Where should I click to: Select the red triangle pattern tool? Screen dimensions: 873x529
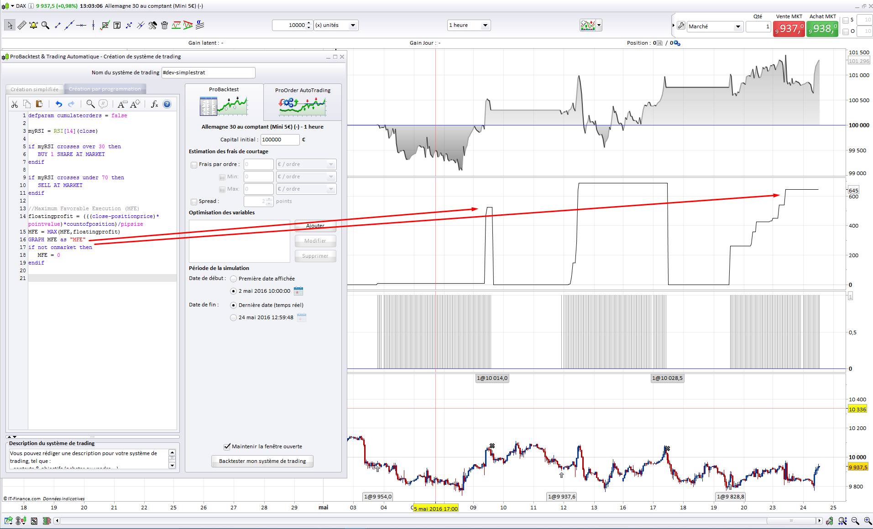pyautogui.click(x=188, y=26)
